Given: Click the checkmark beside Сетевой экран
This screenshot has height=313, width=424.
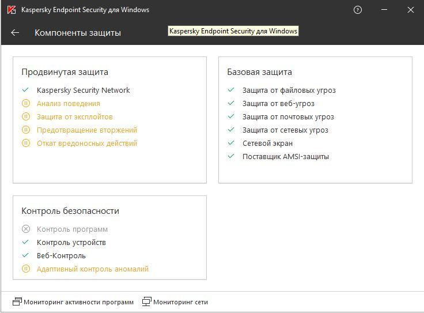Looking at the screenshot, I should point(231,143).
